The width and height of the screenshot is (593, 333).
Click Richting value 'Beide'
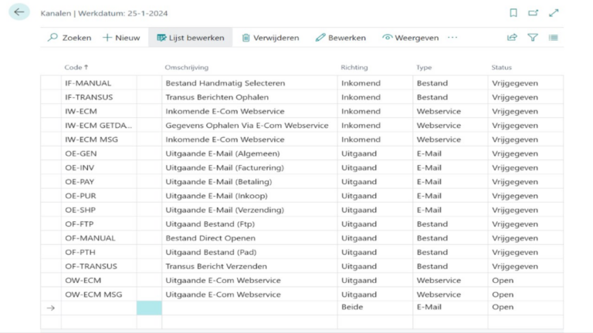(x=352, y=307)
